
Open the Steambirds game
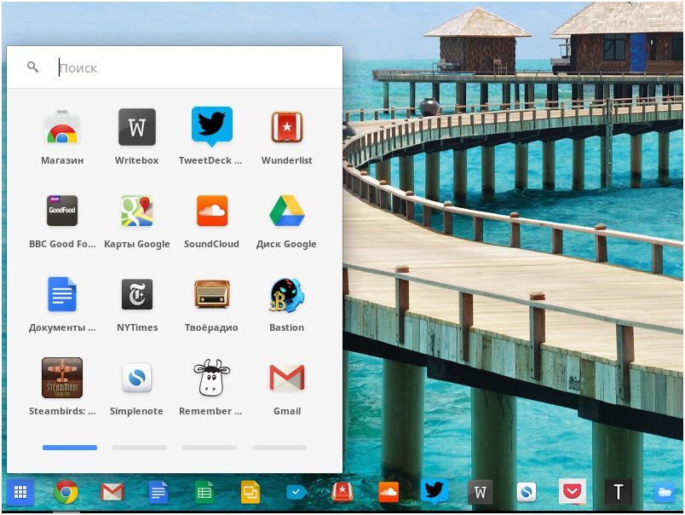click(x=62, y=377)
